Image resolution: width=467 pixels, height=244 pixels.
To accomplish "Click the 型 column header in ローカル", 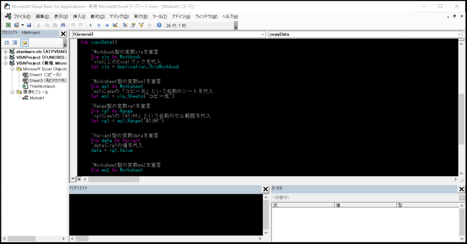I will click(x=427, y=205).
